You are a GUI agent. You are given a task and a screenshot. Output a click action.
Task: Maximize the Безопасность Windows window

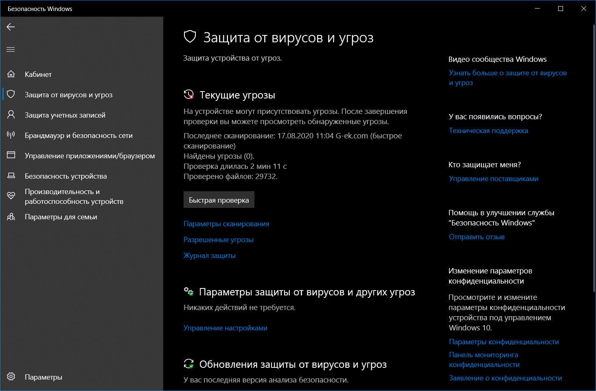tap(561, 9)
